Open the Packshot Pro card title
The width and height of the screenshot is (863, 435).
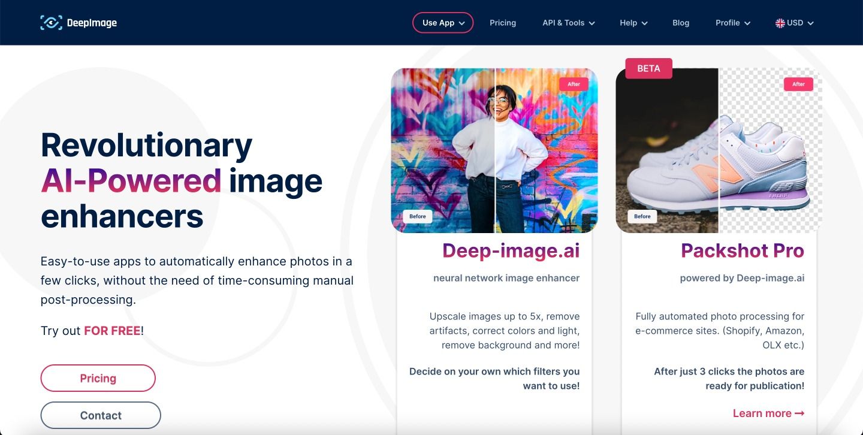coord(743,250)
